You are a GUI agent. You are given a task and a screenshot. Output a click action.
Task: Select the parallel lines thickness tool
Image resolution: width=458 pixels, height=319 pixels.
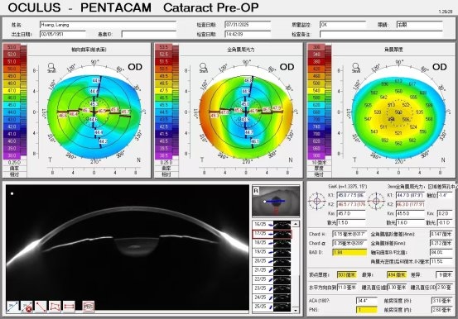(69, 307)
